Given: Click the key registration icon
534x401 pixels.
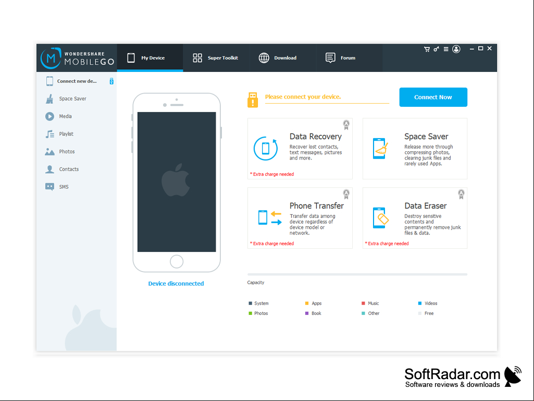Looking at the screenshot, I should pos(436,49).
